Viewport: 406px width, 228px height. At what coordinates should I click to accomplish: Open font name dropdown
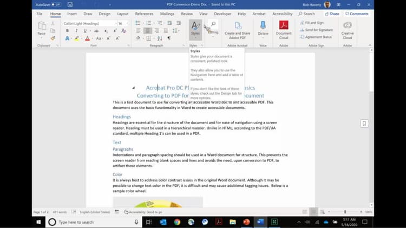(116, 23)
